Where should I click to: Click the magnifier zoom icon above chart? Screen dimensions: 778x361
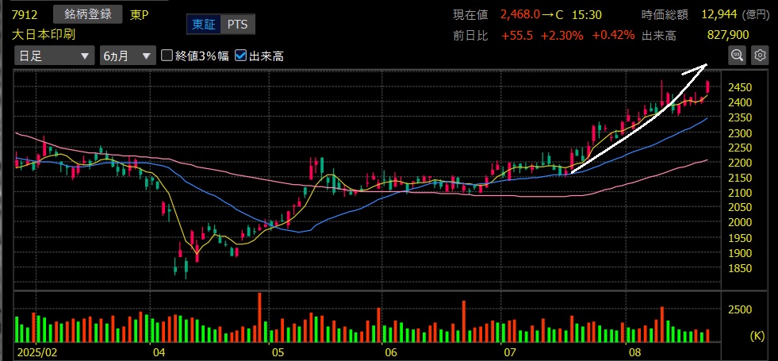[738, 55]
